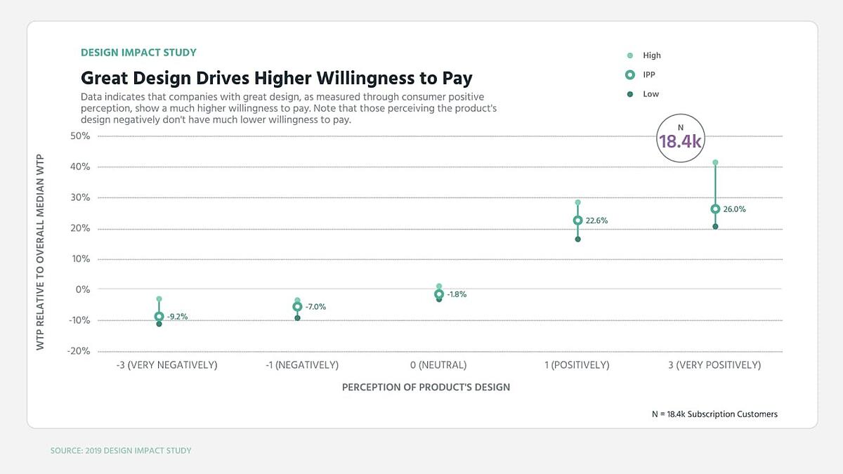Click the Low dot under the Positively point
The image size is (843, 474).
[x=578, y=239]
